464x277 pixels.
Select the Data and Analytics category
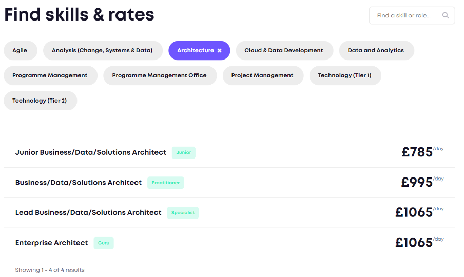[376, 50]
